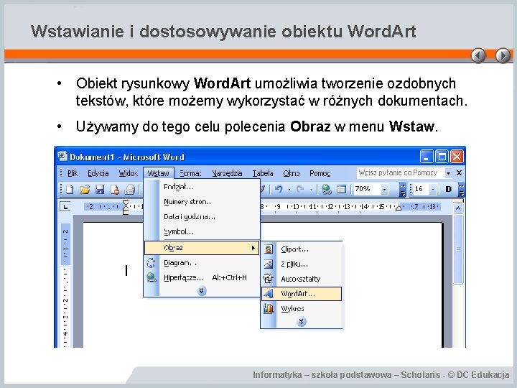The width and height of the screenshot is (517, 388).
Task: Open the Edycja menu
Action: (x=98, y=173)
